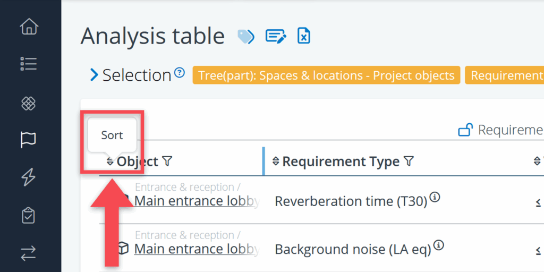This screenshot has width=544, height=272.
Task: Sort the Requirement Type column
Action: coord(276,161)
